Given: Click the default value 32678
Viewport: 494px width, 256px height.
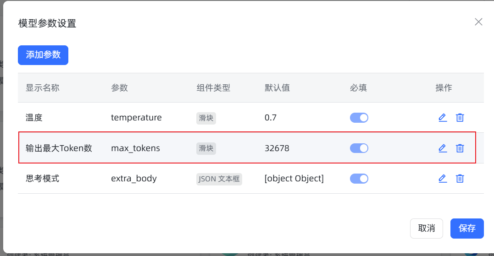Looking at the screenshot, I should [x=277, y=148].
